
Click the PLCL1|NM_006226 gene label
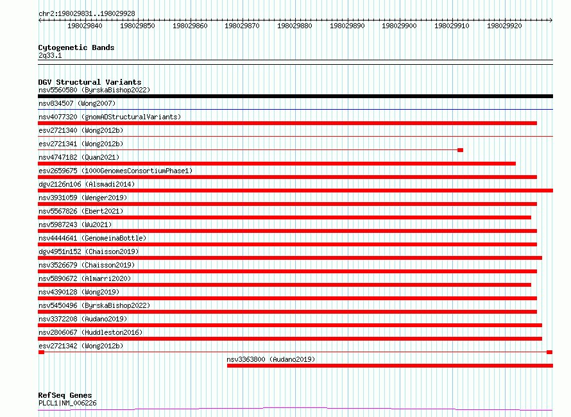coord(67,403)
